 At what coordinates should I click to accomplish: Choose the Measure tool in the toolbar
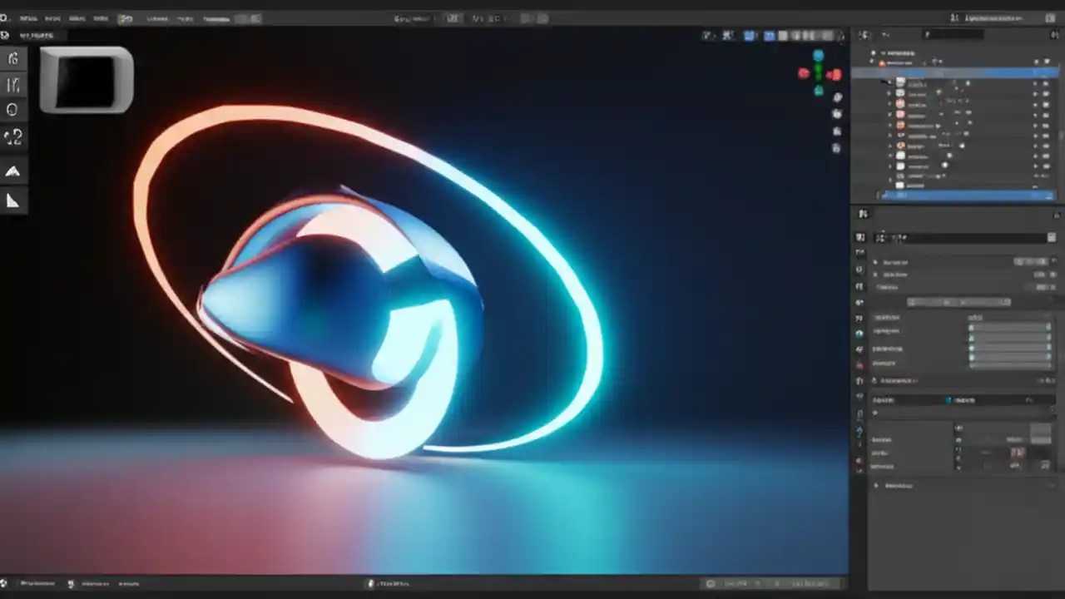[12, 200]
